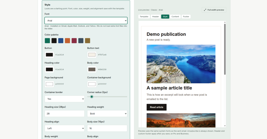Select the orange color palette swatch
This screenshot has width=267, height=139.
[68, 41]
